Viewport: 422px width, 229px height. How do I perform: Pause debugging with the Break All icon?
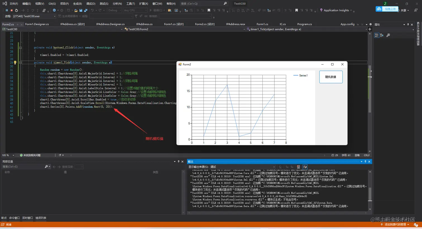point(7,10)
